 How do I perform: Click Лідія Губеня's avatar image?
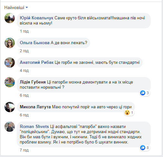pyautogui.click(x=10, y=82)
